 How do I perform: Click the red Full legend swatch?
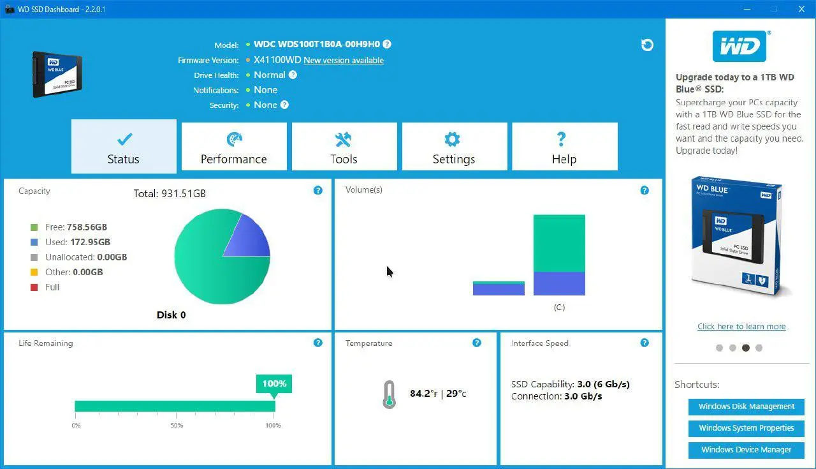34,288
